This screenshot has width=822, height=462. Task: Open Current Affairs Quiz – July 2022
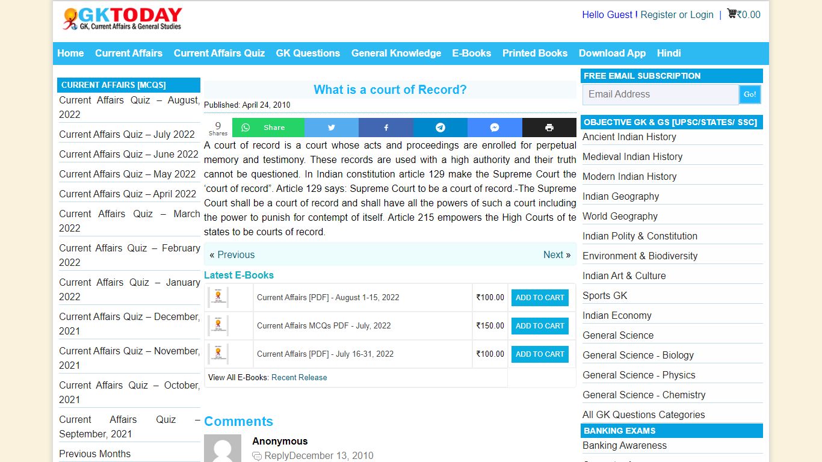[x=127, y=134]
